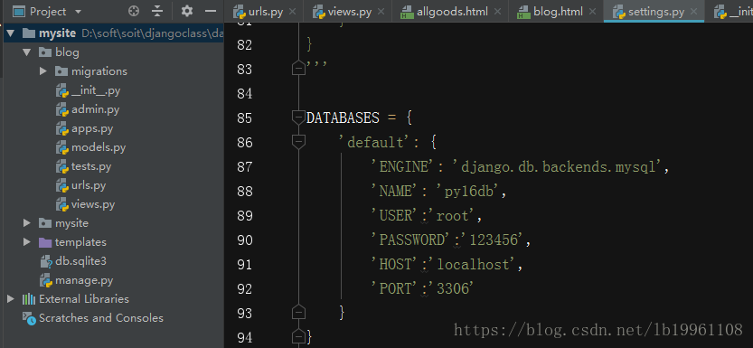753x348 pixels.
Task: Click the models.py Python file icon
Action: [62, 148]
